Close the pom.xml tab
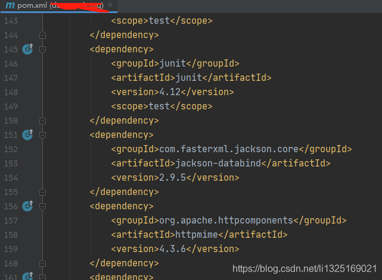The image size is (382, 280). coord(110,5)
